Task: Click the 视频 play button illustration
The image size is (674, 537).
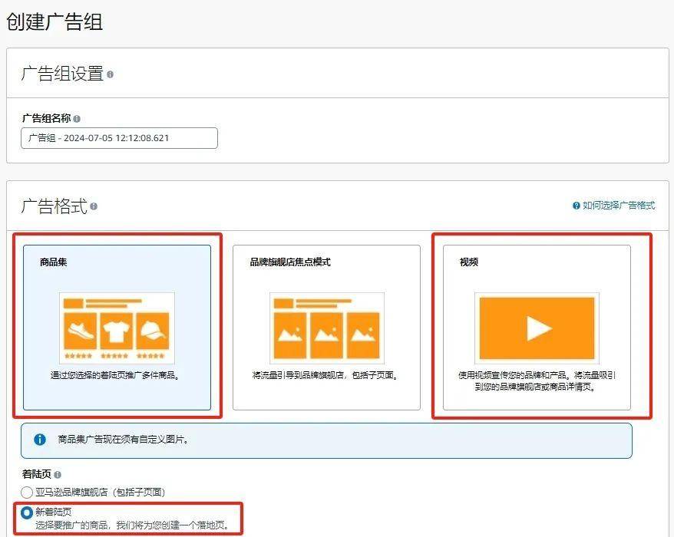Action: tap(537, 328)
